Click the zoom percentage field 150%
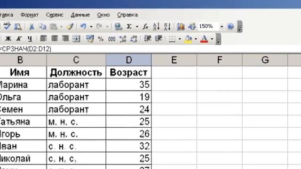Viewport: 301px width, 169px height. (x=209, y=26)
